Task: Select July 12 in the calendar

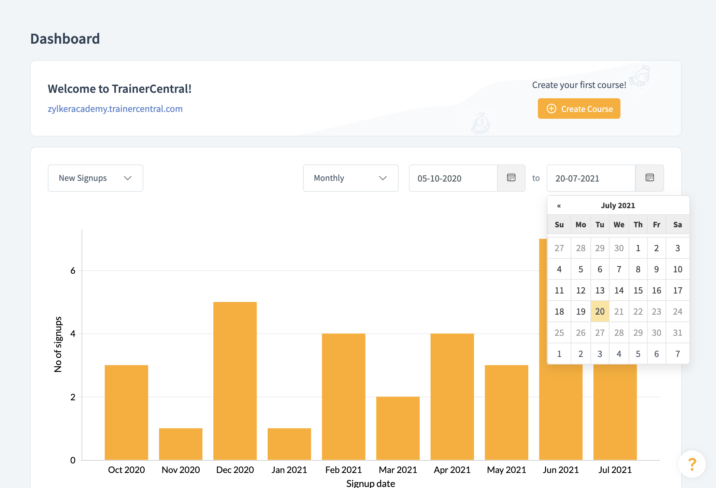Action: click(x=581, y=290)
